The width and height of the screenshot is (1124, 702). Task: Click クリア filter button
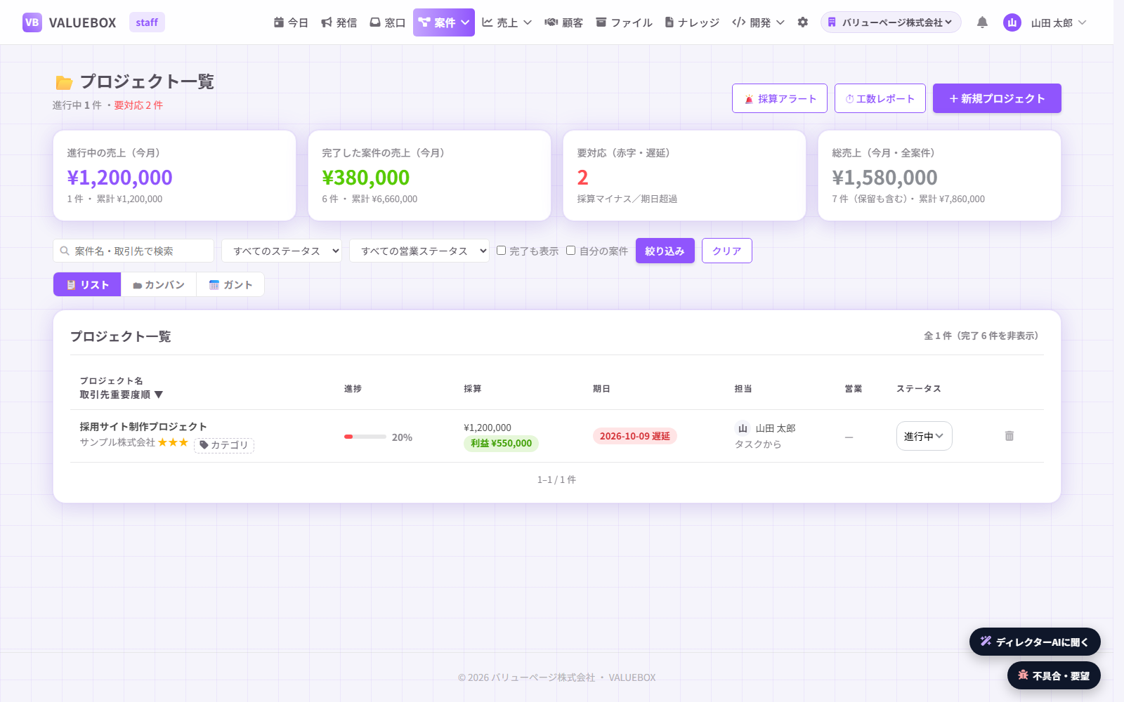[727, 251]
